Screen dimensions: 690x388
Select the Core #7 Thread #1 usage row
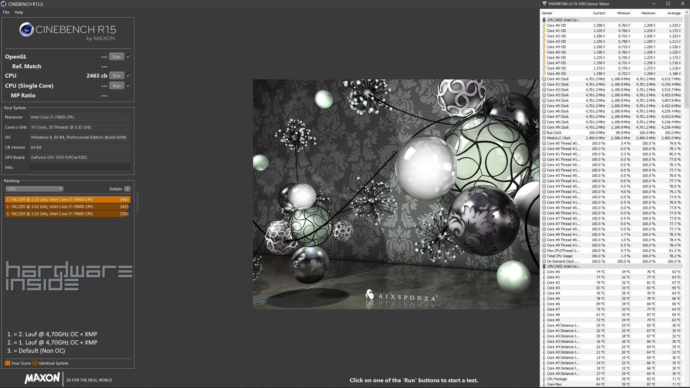(x=612, y=224)
